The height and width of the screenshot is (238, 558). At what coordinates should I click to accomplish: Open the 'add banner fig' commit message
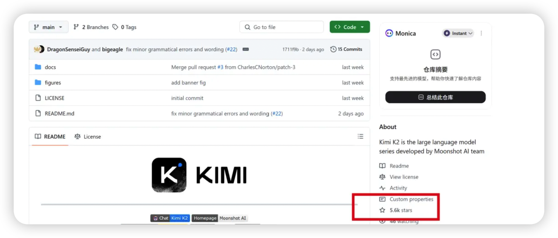[x=189, y=83]
